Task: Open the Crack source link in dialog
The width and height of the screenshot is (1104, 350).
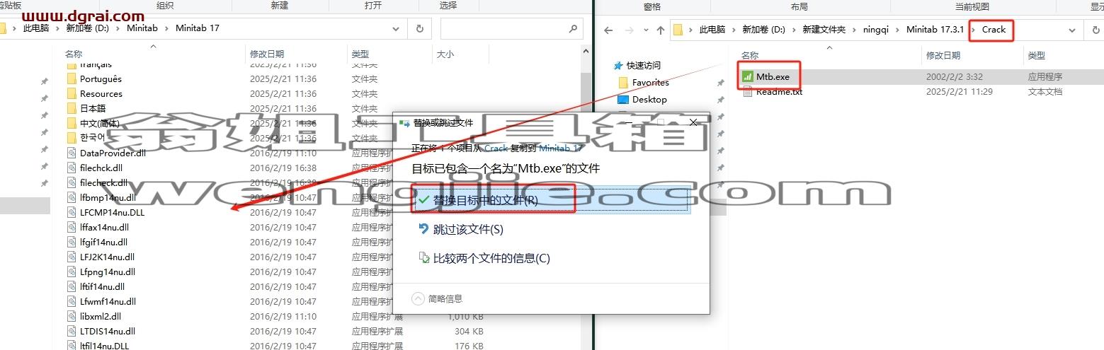Action: tap(496, 148)
